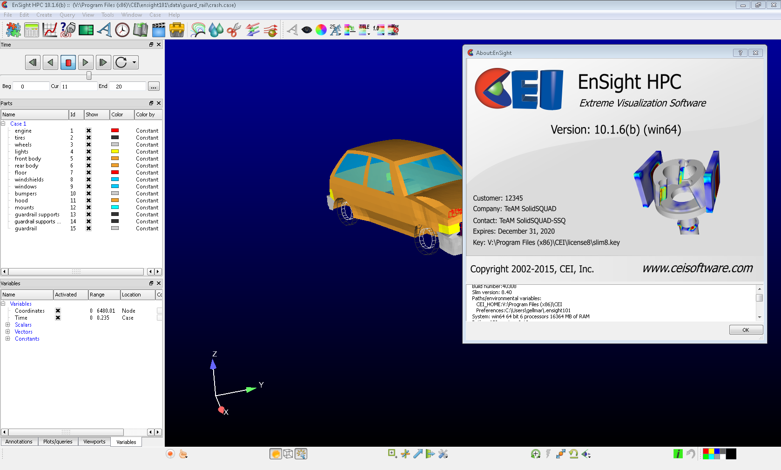
Task: Expand the Constants tree node
Action: [x=7, y=339]
